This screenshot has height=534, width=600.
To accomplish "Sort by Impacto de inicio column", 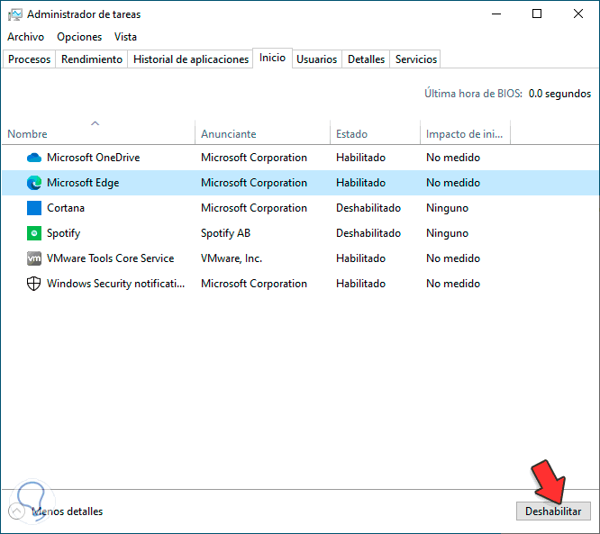I will (465, 134).
